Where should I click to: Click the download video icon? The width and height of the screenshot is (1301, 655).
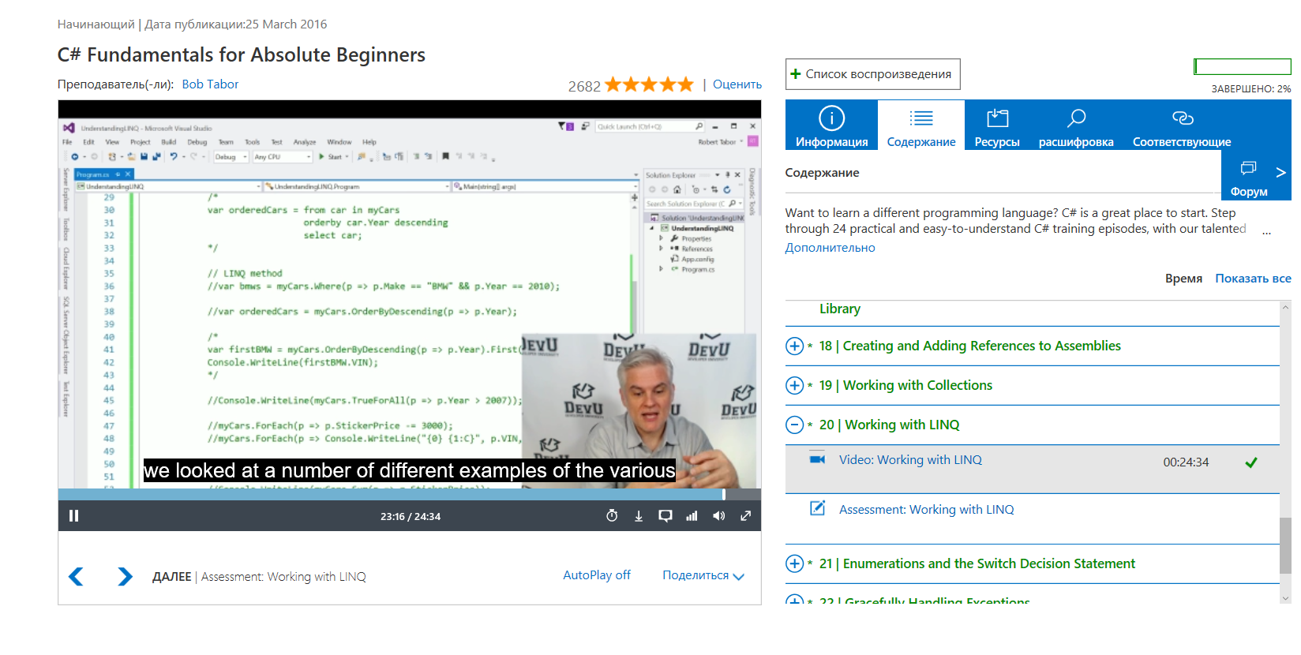(639, 516)
